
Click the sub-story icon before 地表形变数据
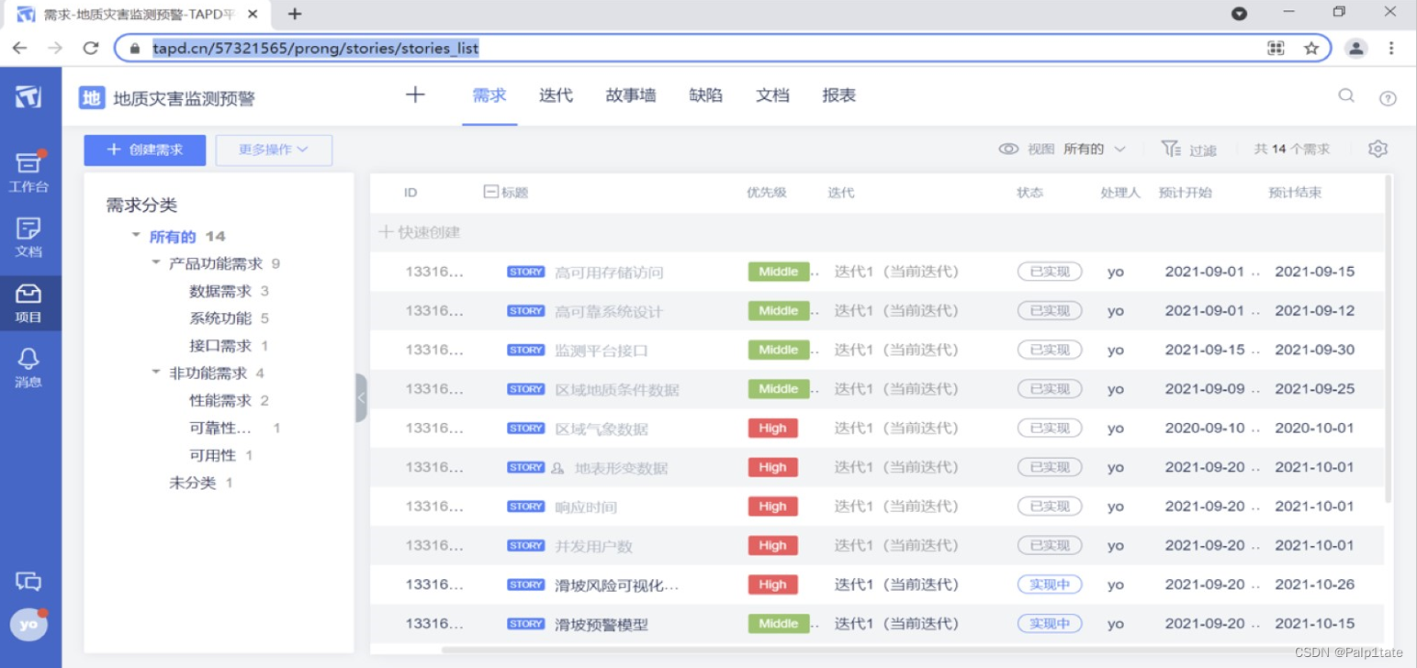(x=557, y=468)
